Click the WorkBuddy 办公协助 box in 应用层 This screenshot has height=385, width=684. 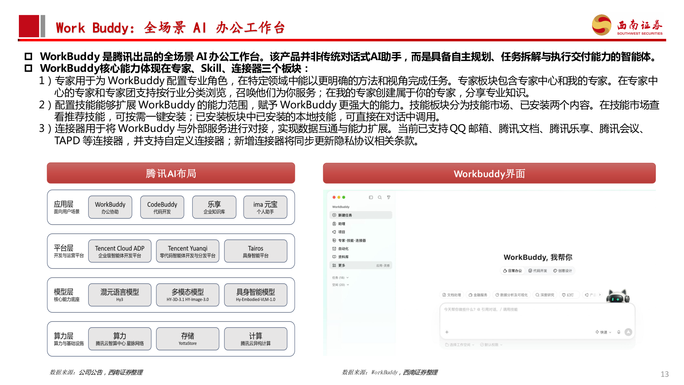tap(110, 207)
